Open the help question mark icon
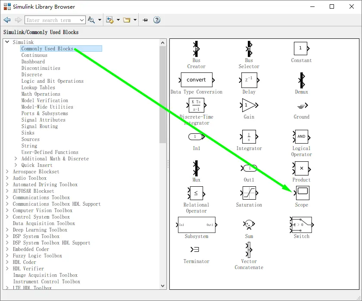Viewport: 362px width, 301px height. pyautogui.click(x=157, y=20)
